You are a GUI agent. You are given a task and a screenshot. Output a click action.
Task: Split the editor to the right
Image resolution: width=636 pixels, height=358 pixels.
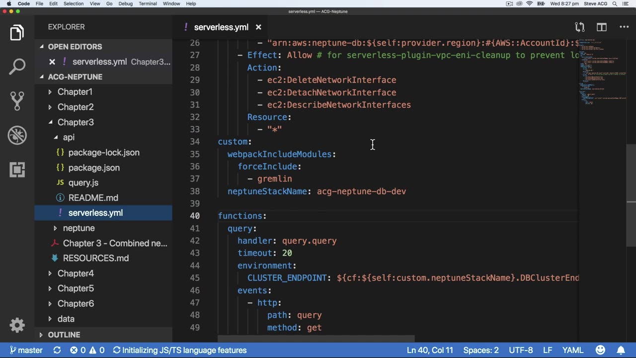pyautogui.click(x=602, y=27)
